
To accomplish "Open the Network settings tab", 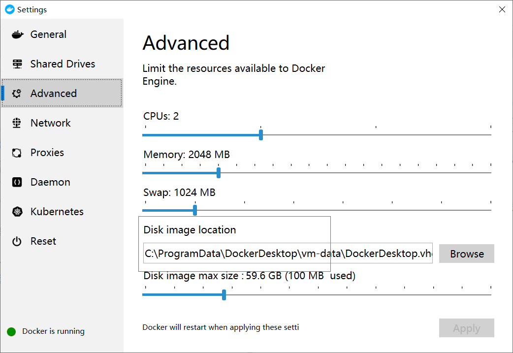I will 50,123.
